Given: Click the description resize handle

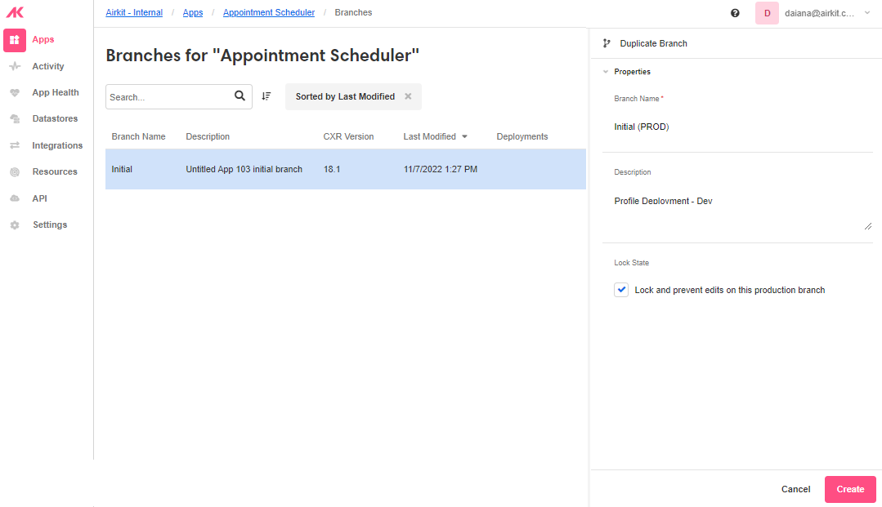Looking at the screenshot, I should tap(868, 226).
